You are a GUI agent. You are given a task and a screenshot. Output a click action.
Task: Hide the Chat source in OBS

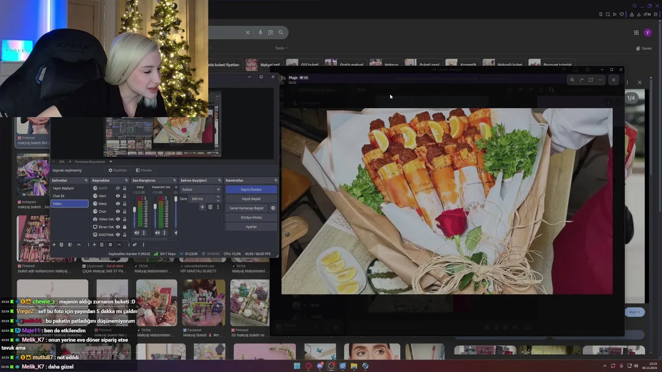point(118,211)
